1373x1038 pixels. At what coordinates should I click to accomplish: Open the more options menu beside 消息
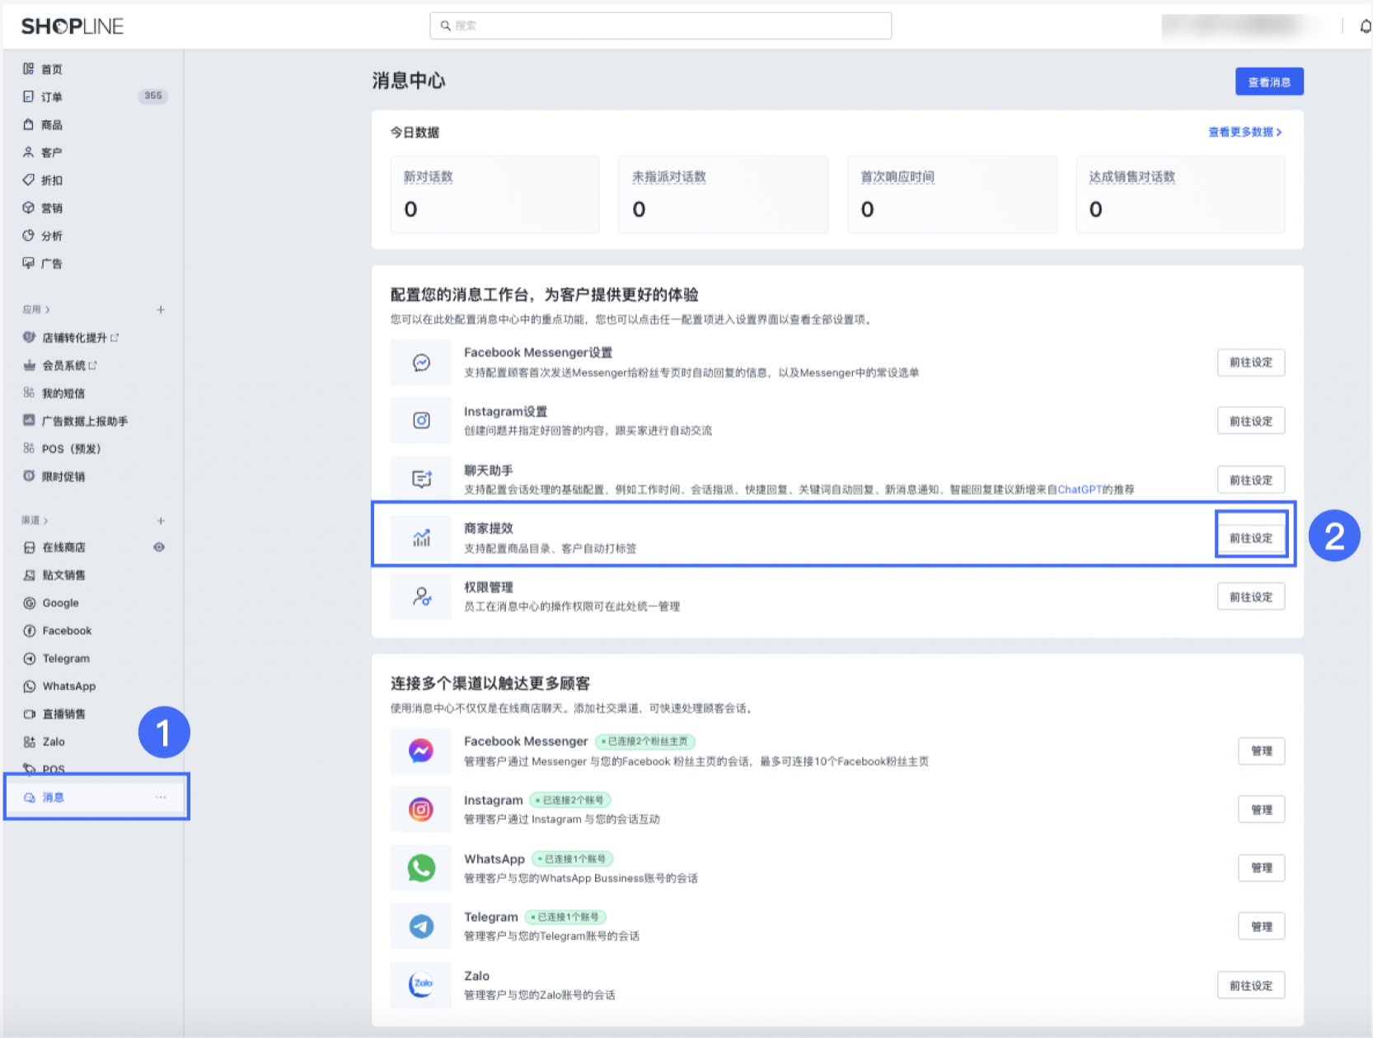[161, 797]
